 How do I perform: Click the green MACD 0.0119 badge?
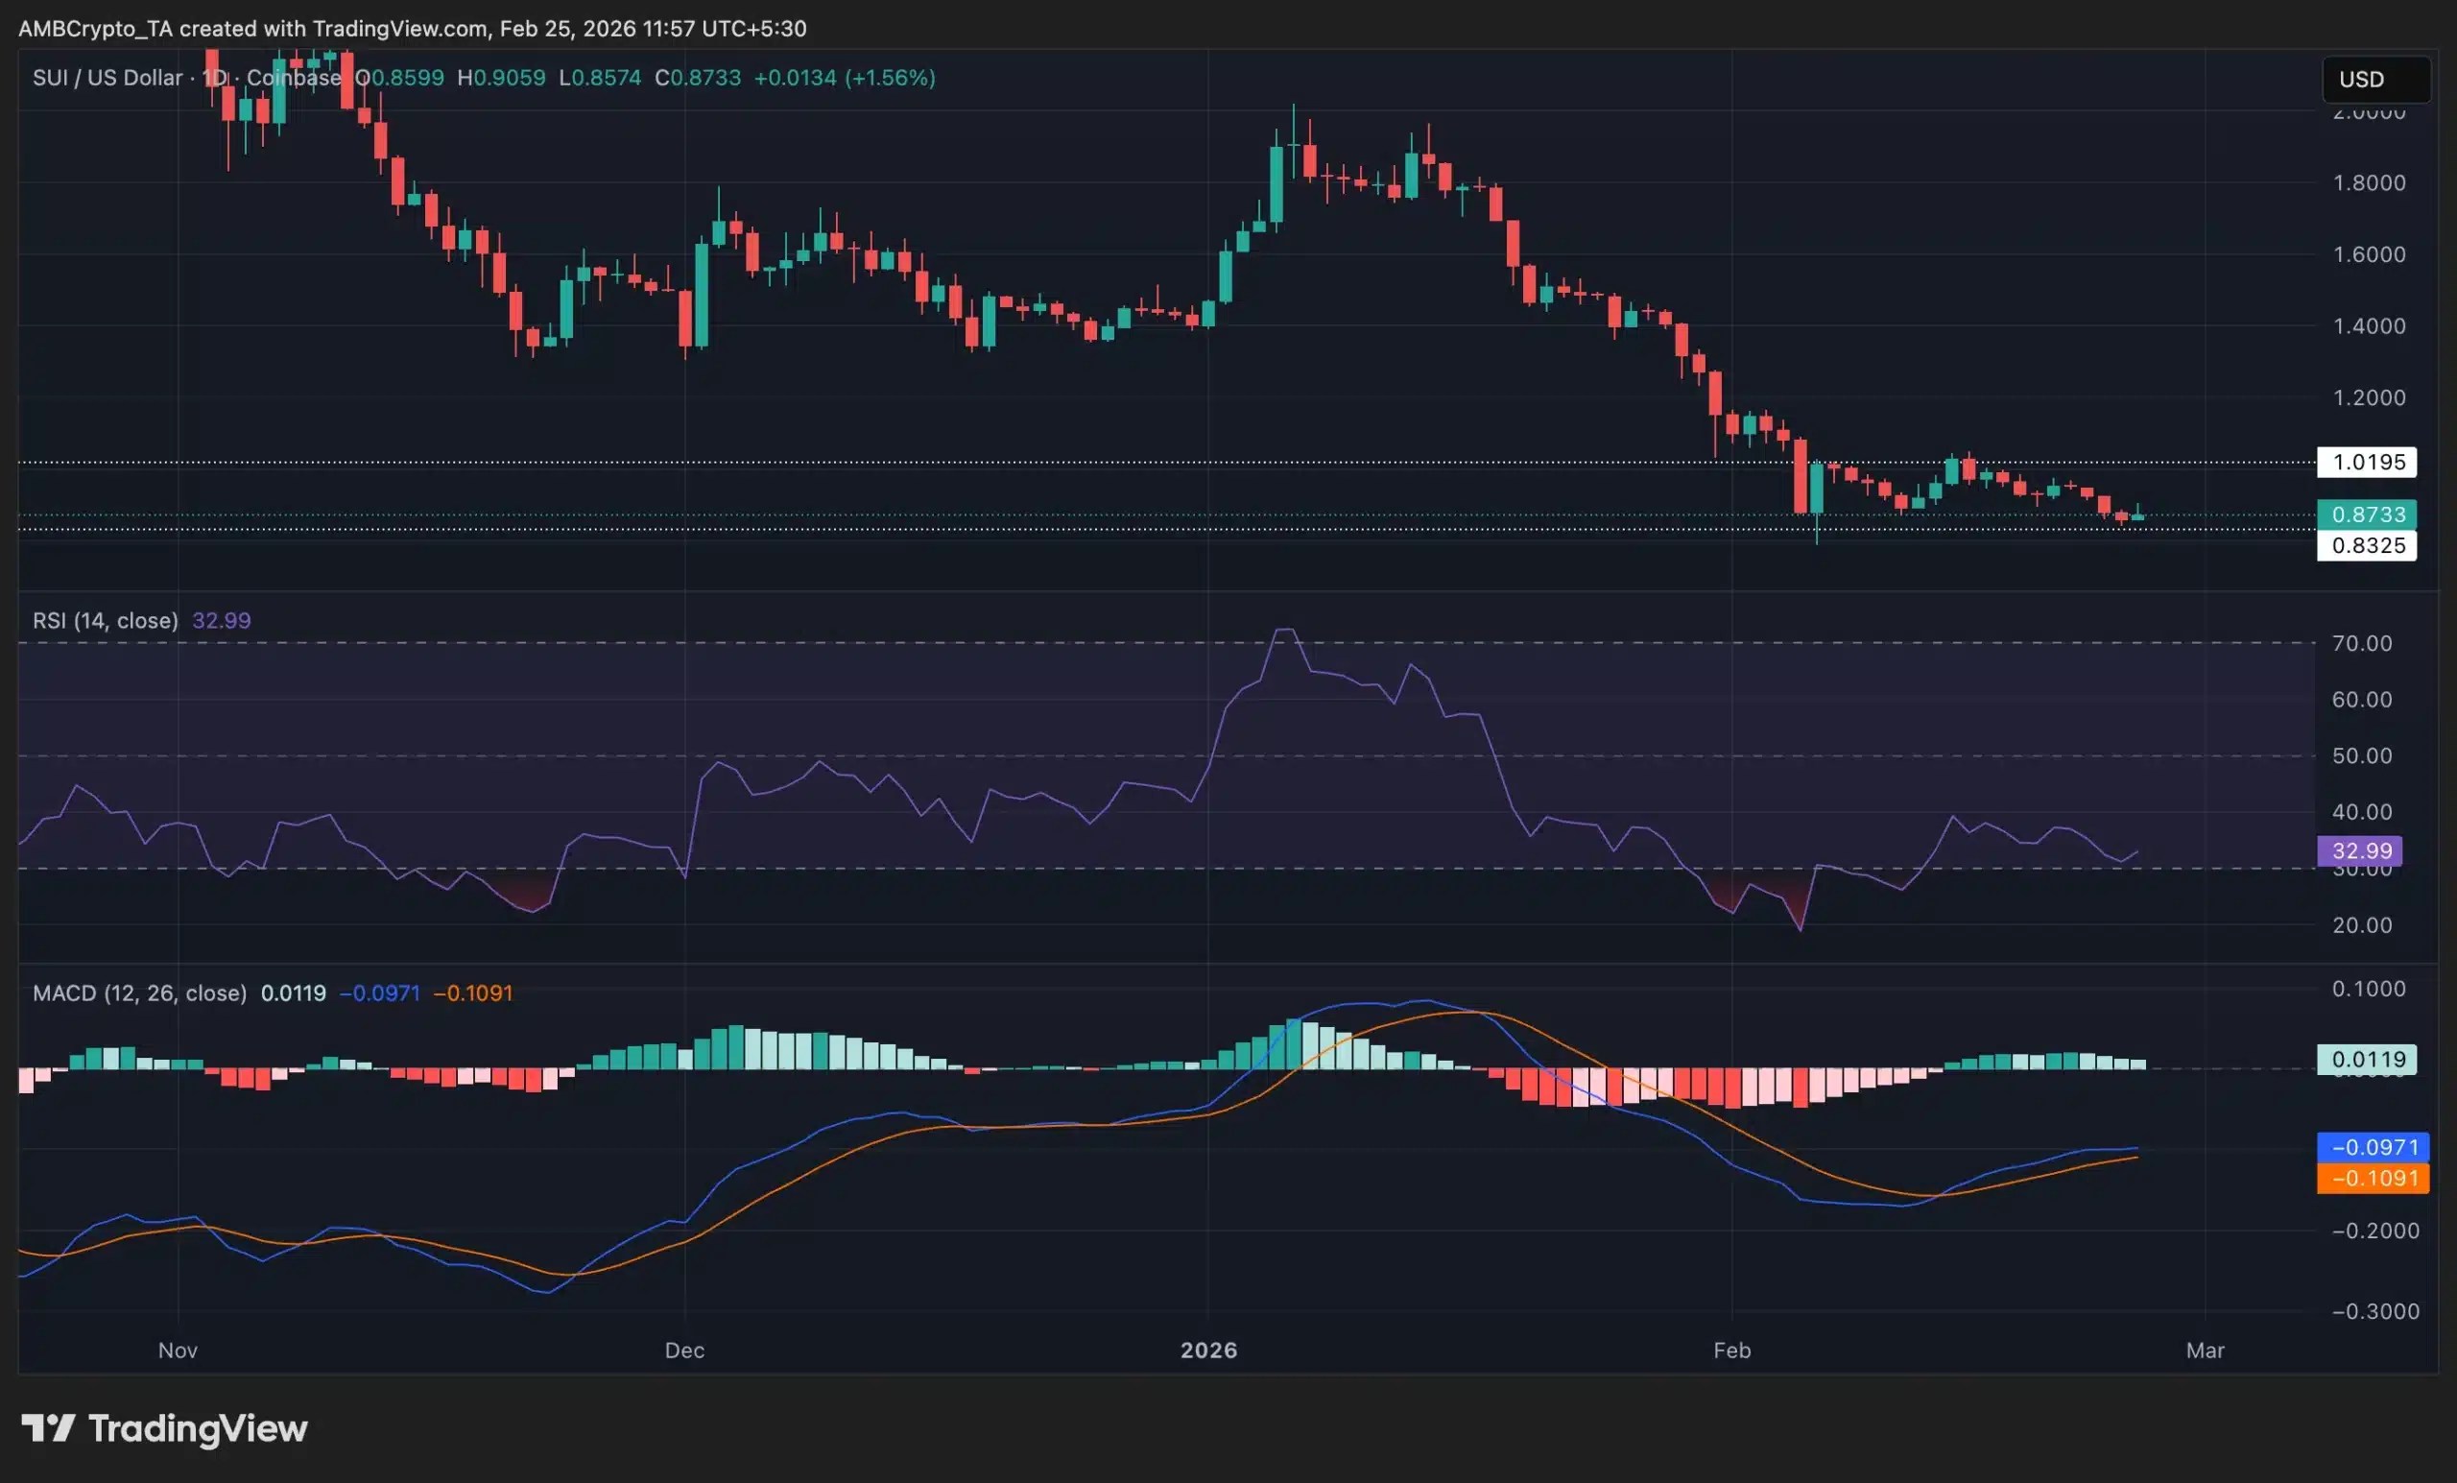coord(2367,1059)
